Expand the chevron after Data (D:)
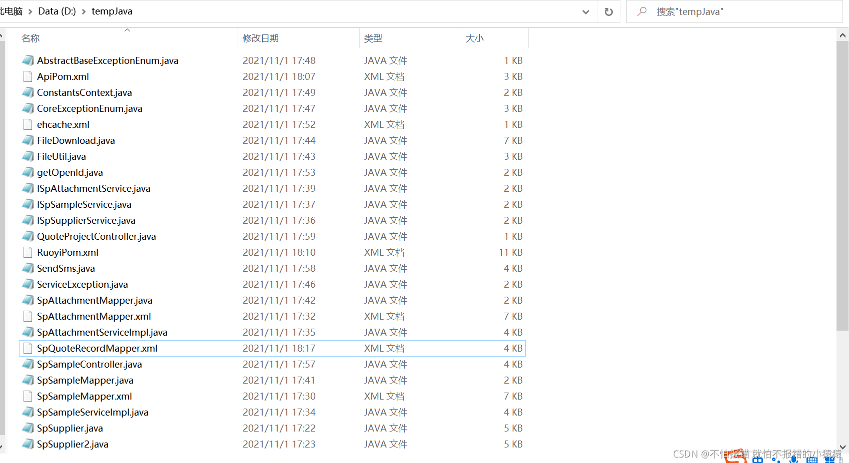Image resolution: width=849 pixels, height=463 pixels. 84,11
